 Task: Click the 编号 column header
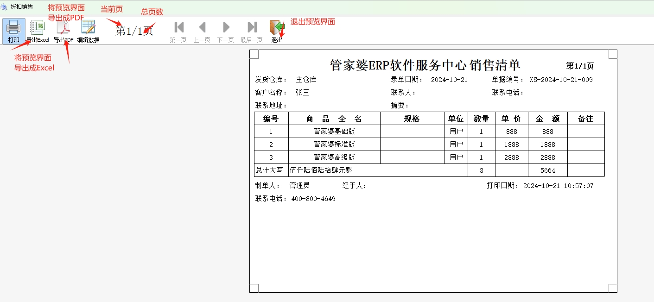coord(271,119)
